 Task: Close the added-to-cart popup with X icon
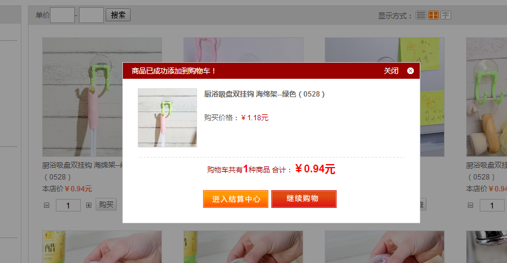click(x=410, y=71)
